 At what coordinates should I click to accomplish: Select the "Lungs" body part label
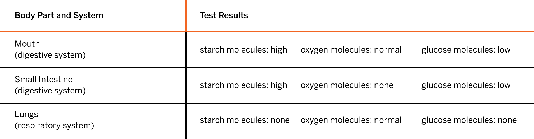pyautogui.click(x=26, y=114)
